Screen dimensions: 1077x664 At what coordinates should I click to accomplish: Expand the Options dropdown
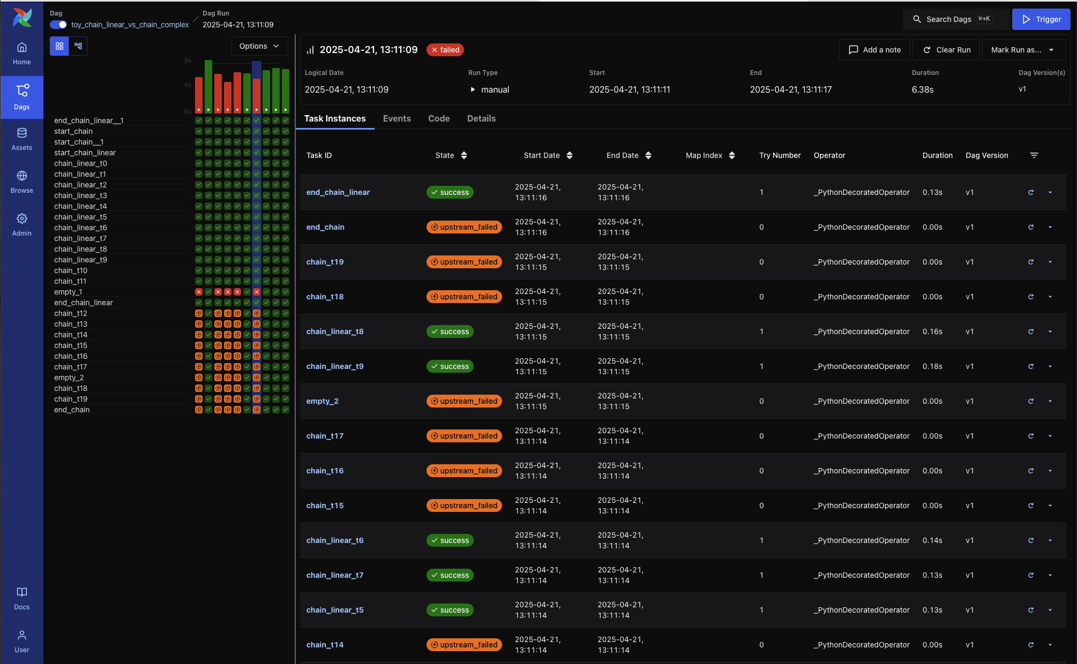tap(259, 46)
